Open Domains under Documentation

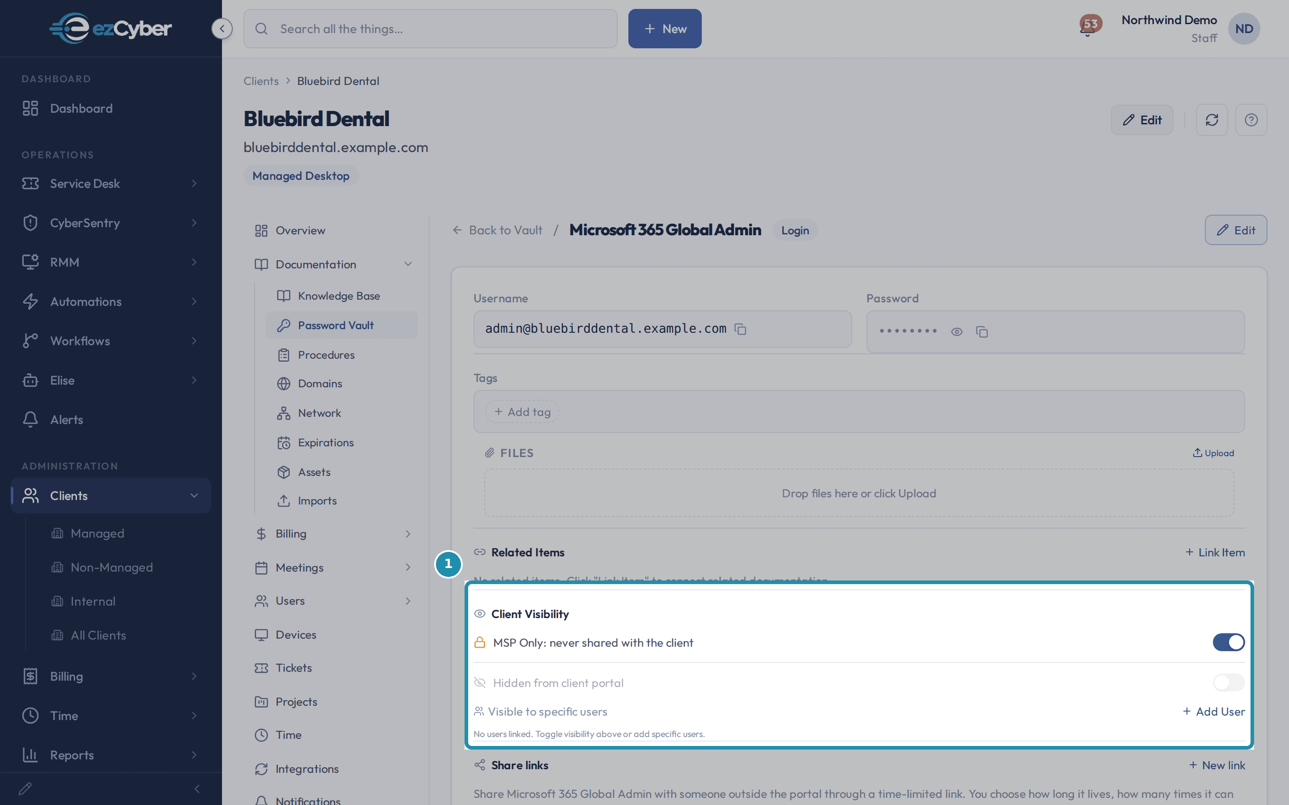pyautogui.click(x=342, y=383)
